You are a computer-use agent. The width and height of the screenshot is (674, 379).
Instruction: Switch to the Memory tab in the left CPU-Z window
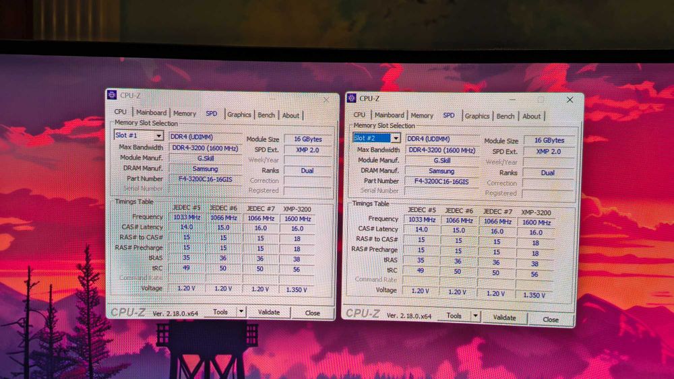coord(185,113)
